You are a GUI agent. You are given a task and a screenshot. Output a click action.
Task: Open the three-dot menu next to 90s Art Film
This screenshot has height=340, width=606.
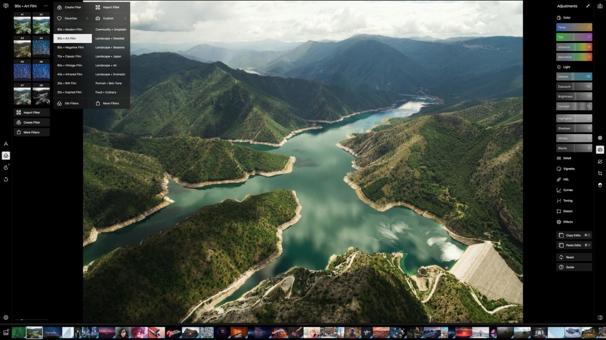[45, 6]
